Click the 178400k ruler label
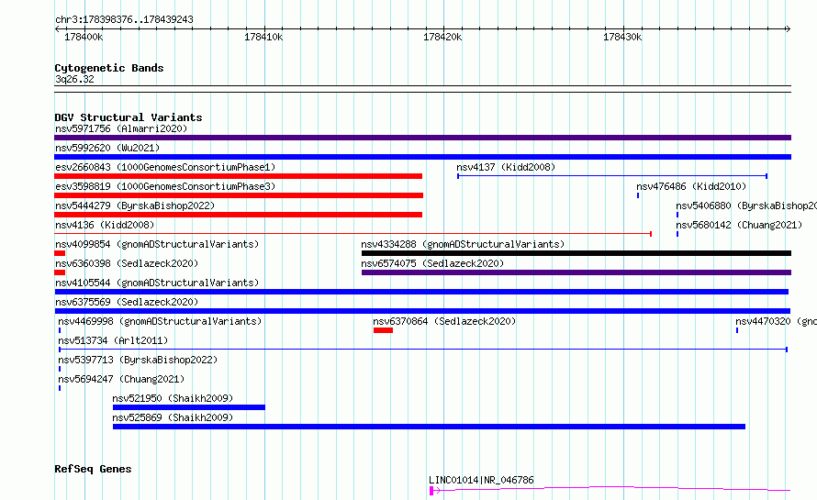The width and height of the screenshot is (817, 500). click(84, 37)
